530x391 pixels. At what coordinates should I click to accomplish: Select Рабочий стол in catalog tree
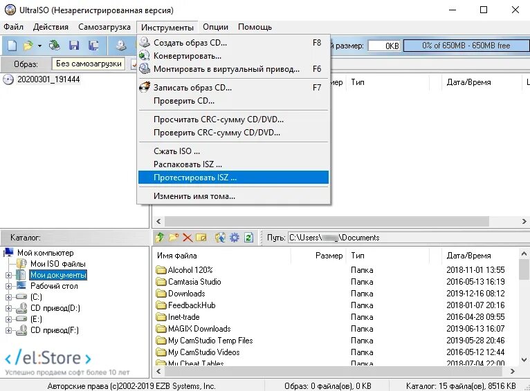pyautogui.click(x=54, y=286)
